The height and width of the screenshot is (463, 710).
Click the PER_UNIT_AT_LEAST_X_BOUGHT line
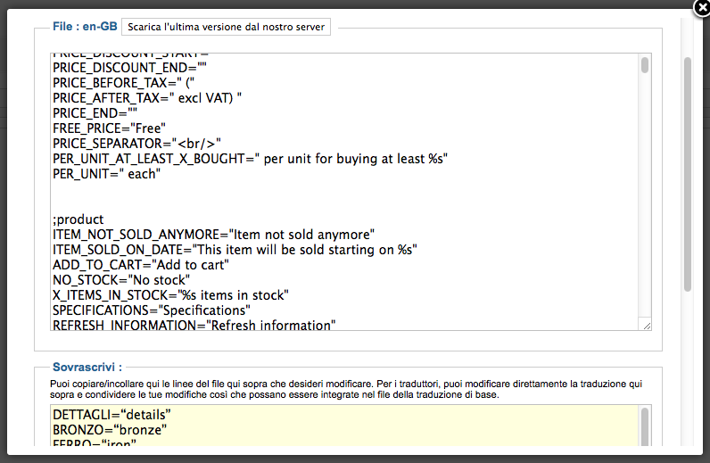point(250,158)
